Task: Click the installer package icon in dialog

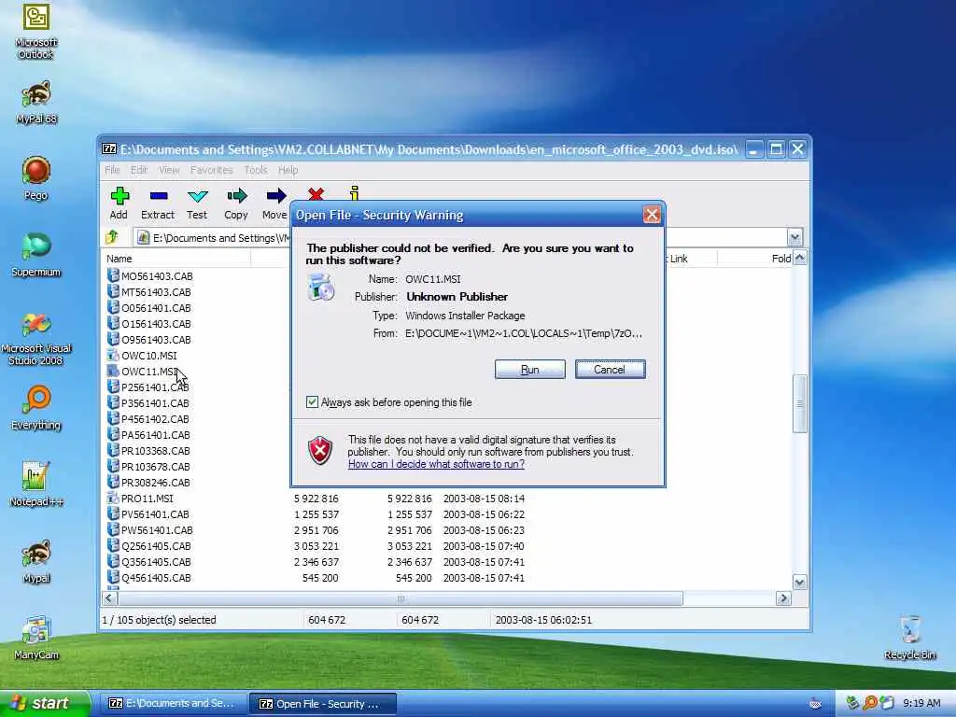Action: [321, 288]
